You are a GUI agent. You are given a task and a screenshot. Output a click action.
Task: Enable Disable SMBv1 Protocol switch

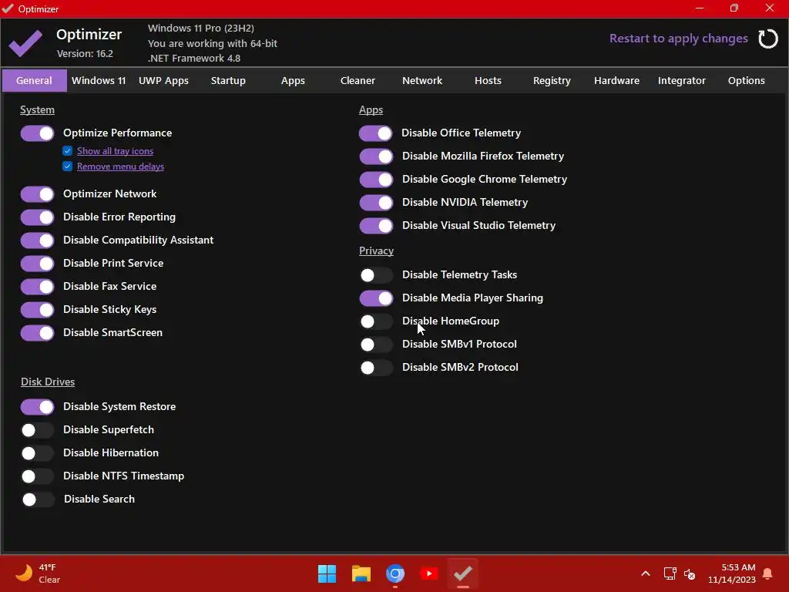pos(376,345)
